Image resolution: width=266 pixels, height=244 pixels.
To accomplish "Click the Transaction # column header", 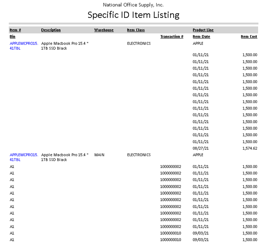I will (x=172, y=37).
